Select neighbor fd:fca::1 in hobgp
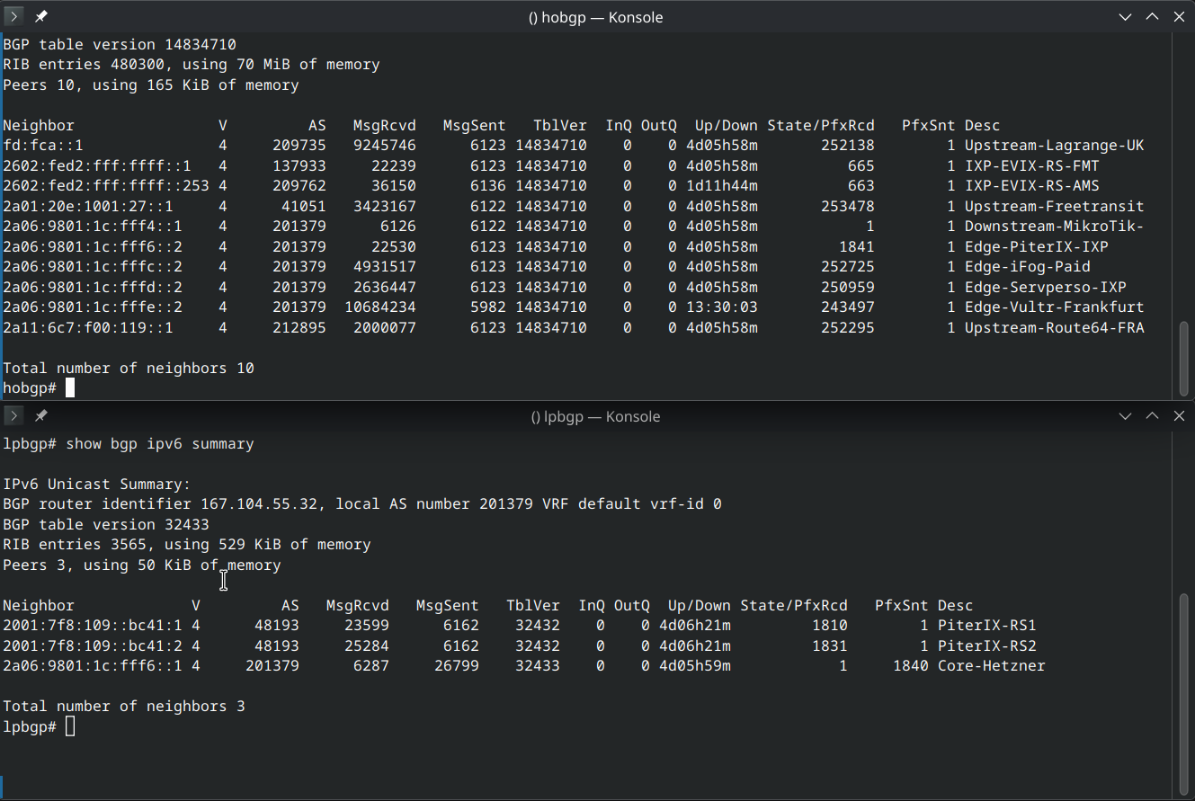This screenshot has height=801, width=1195. point(43,146)
